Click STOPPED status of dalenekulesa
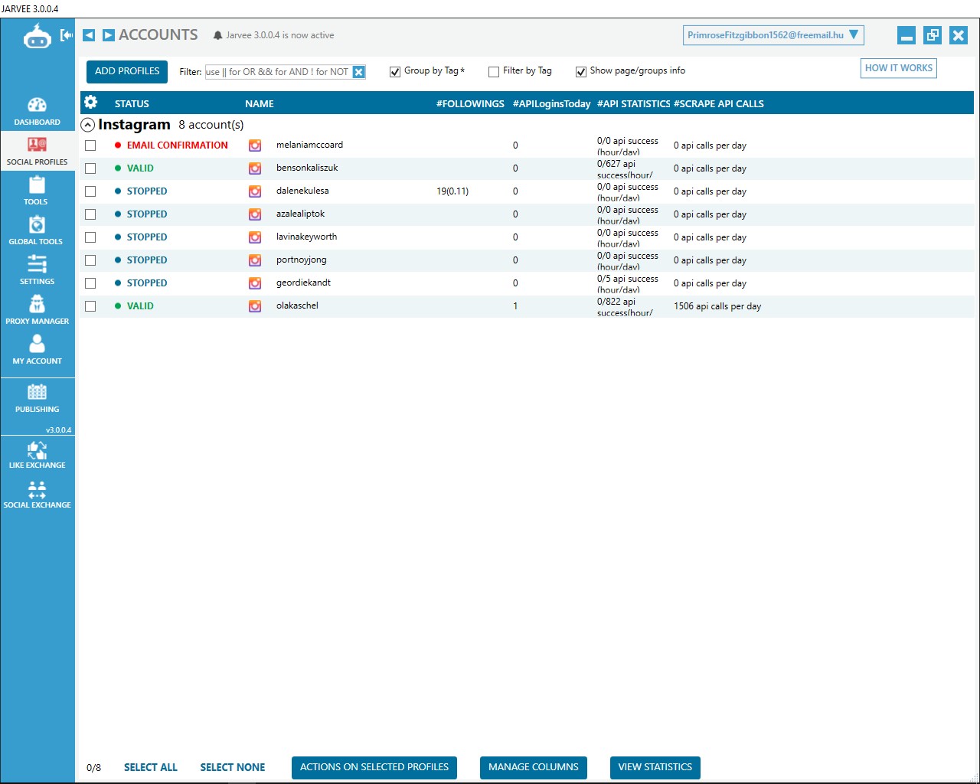 pyautogui.click(x=147, y=191)
